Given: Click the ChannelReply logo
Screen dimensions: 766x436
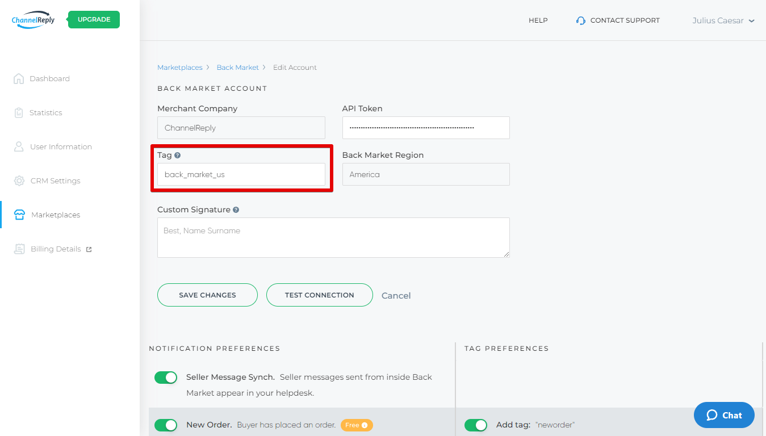Looking at the screenshot, I should tap(33, 20).
